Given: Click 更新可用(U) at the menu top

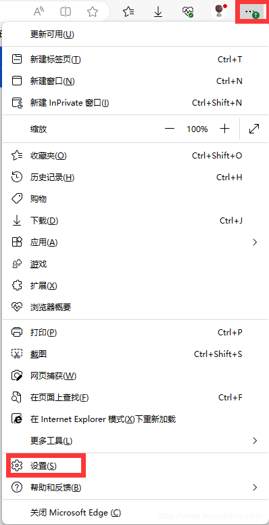Looking at the screenshot, I should [x=134, y=34].
